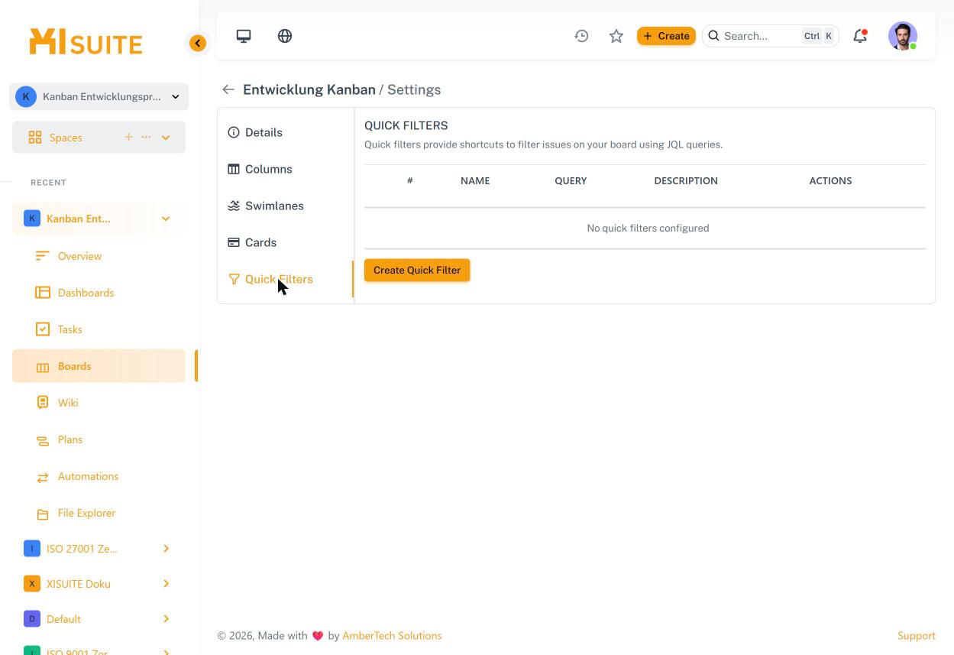
Task: Open Spaces more options ellipsis
Action: coord(146,138)
